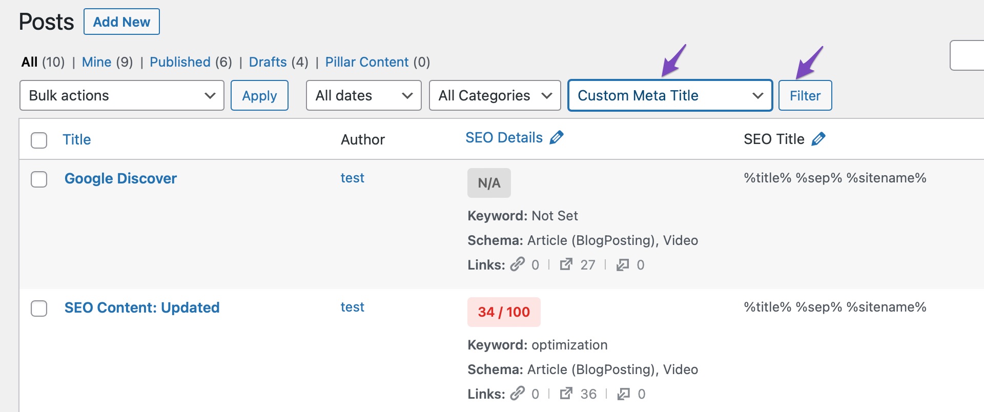Screen dimensions: 984x412
Task: Open the All dates dropdown
Action: 364,95
